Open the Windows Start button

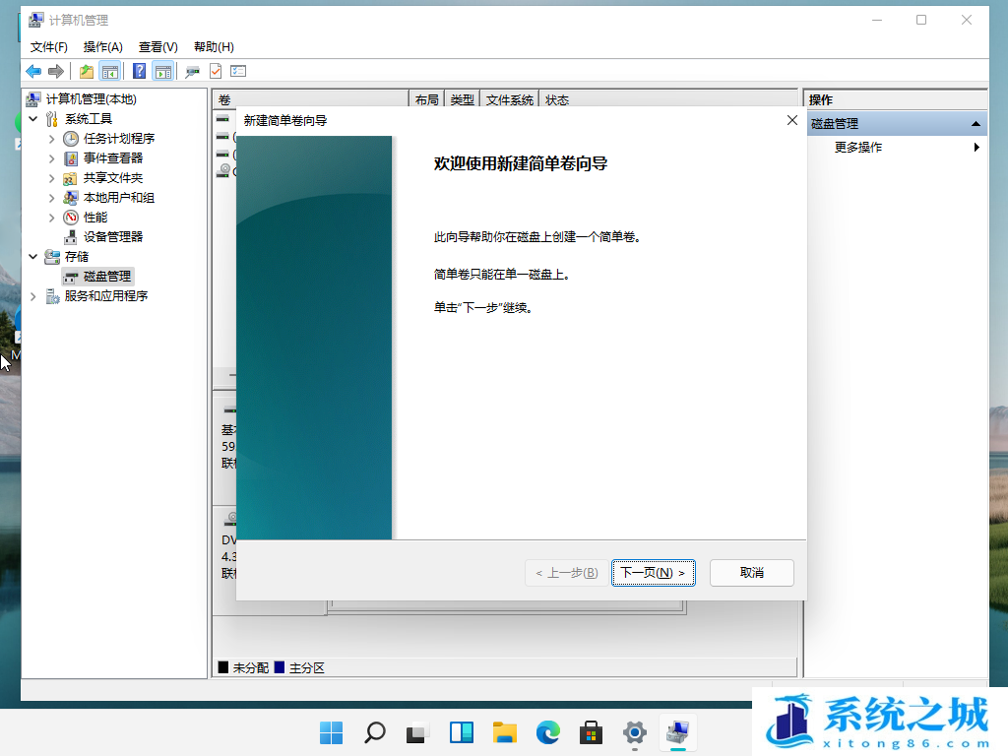(331, 732)
